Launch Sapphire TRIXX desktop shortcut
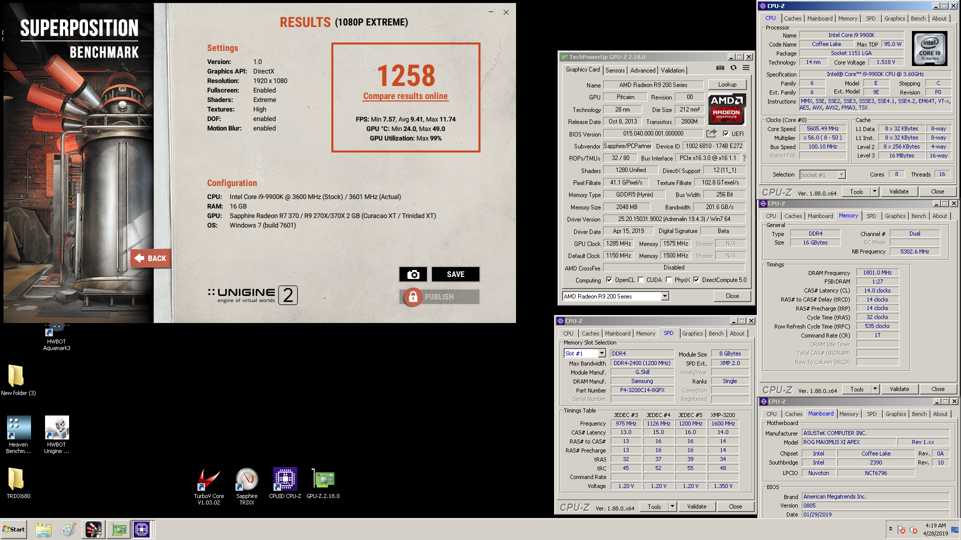The image size is (961, 540). (x=247, y=486)
